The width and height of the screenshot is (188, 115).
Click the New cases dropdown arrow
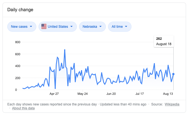point(31,27)
